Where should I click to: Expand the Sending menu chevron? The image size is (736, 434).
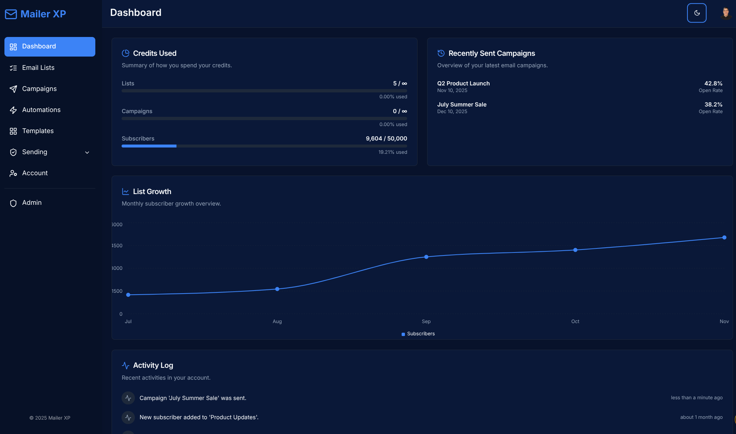point(87,152)
